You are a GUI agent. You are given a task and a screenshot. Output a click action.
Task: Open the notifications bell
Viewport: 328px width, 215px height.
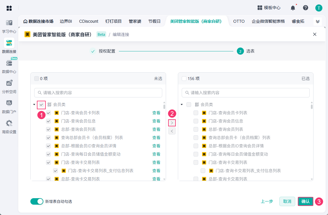[x=293, y=8]
